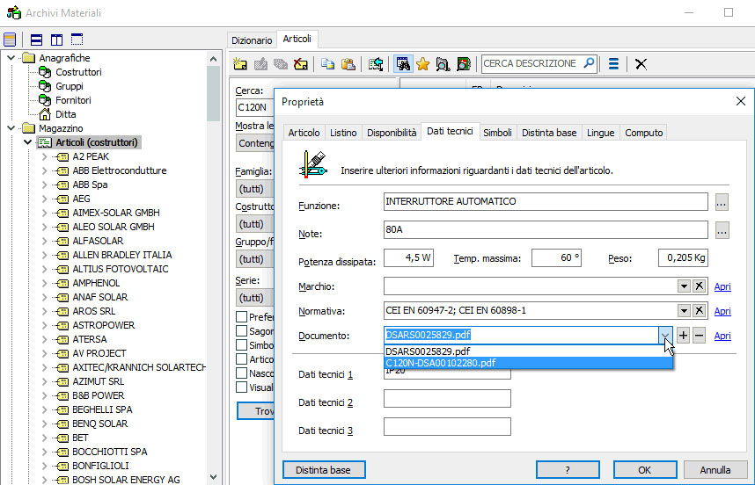Click the PDF document icon in toolbar

[x=463, y=64]
